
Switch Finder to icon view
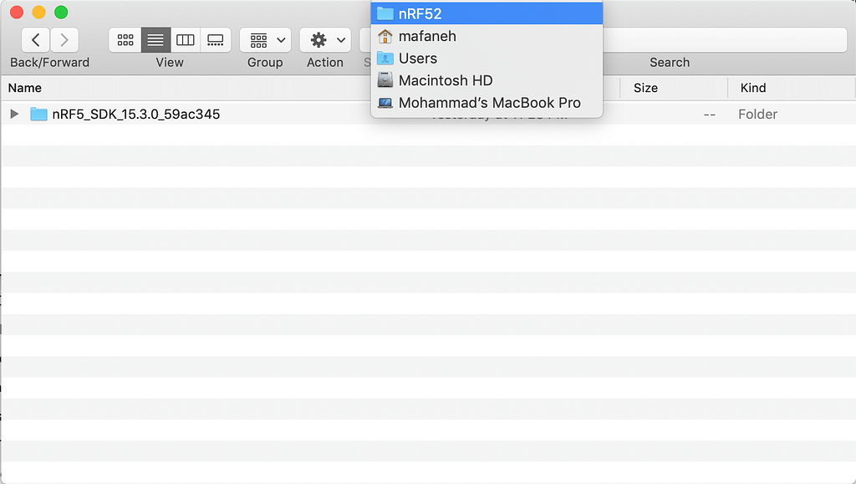point(125,39)
